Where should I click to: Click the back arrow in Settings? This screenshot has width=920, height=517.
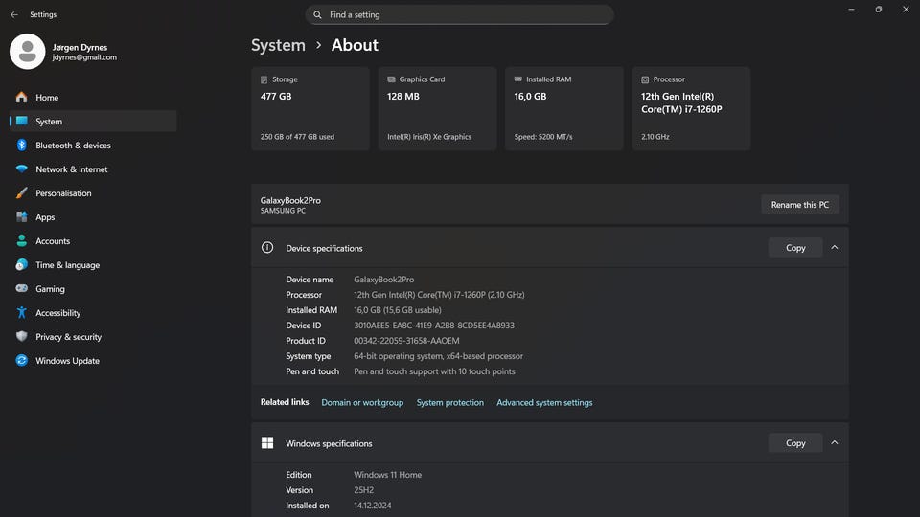(13, 15)
